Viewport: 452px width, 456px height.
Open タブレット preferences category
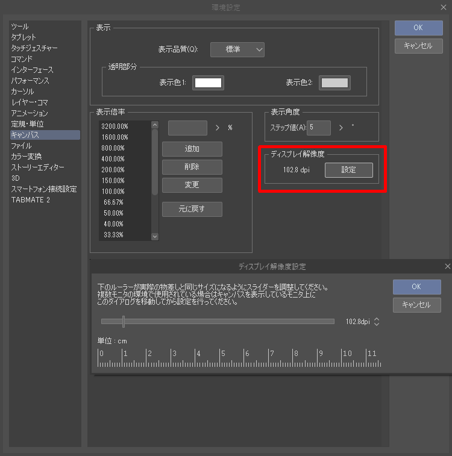coord(24,37)
